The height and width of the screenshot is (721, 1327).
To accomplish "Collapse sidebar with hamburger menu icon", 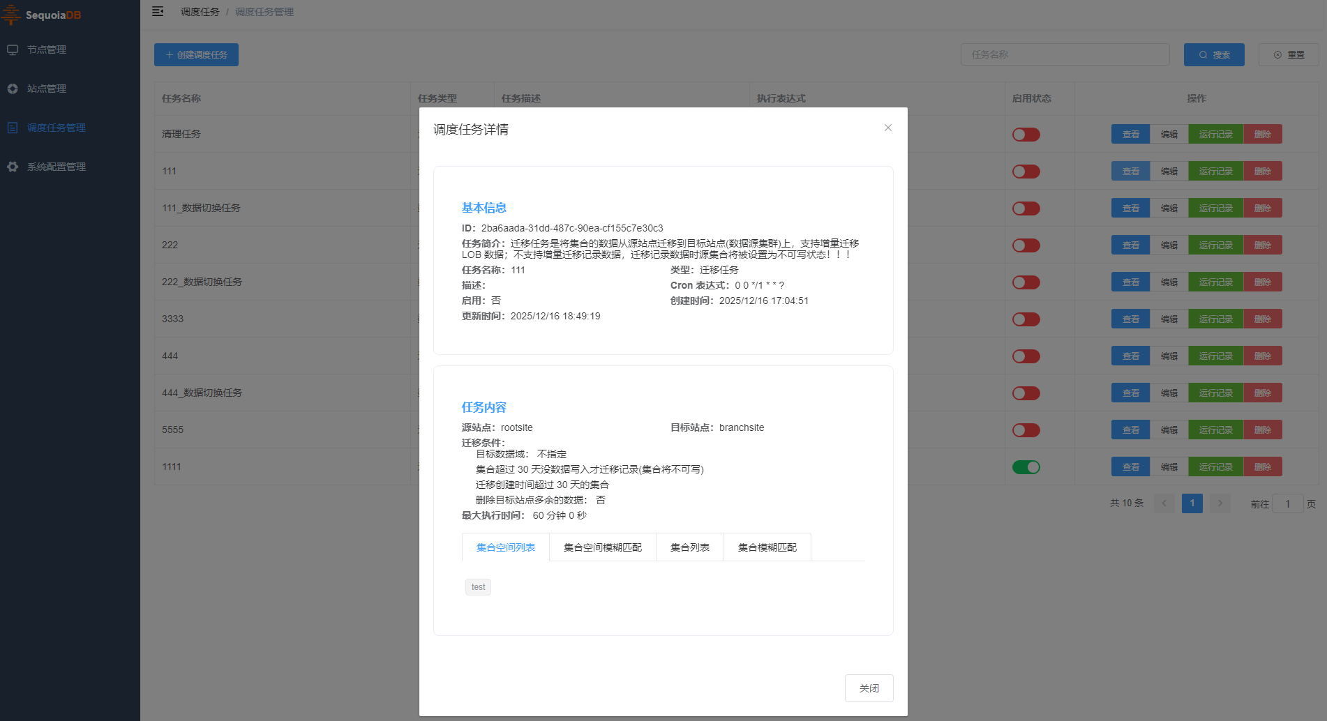I will [158, 11].
